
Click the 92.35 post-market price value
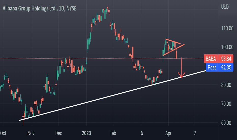tap(226, 67)
